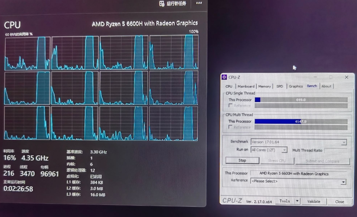Image resolution: width=357 pixels, height=217 pixels.
Task: Click the Multi Thread score bar showing 4547.9
Action: (x=301, y=121)
